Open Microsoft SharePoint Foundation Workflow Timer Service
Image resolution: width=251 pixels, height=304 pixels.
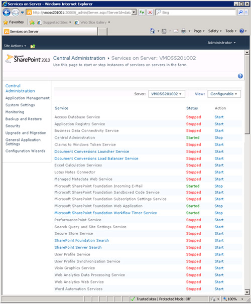click(x=105, y=213)
